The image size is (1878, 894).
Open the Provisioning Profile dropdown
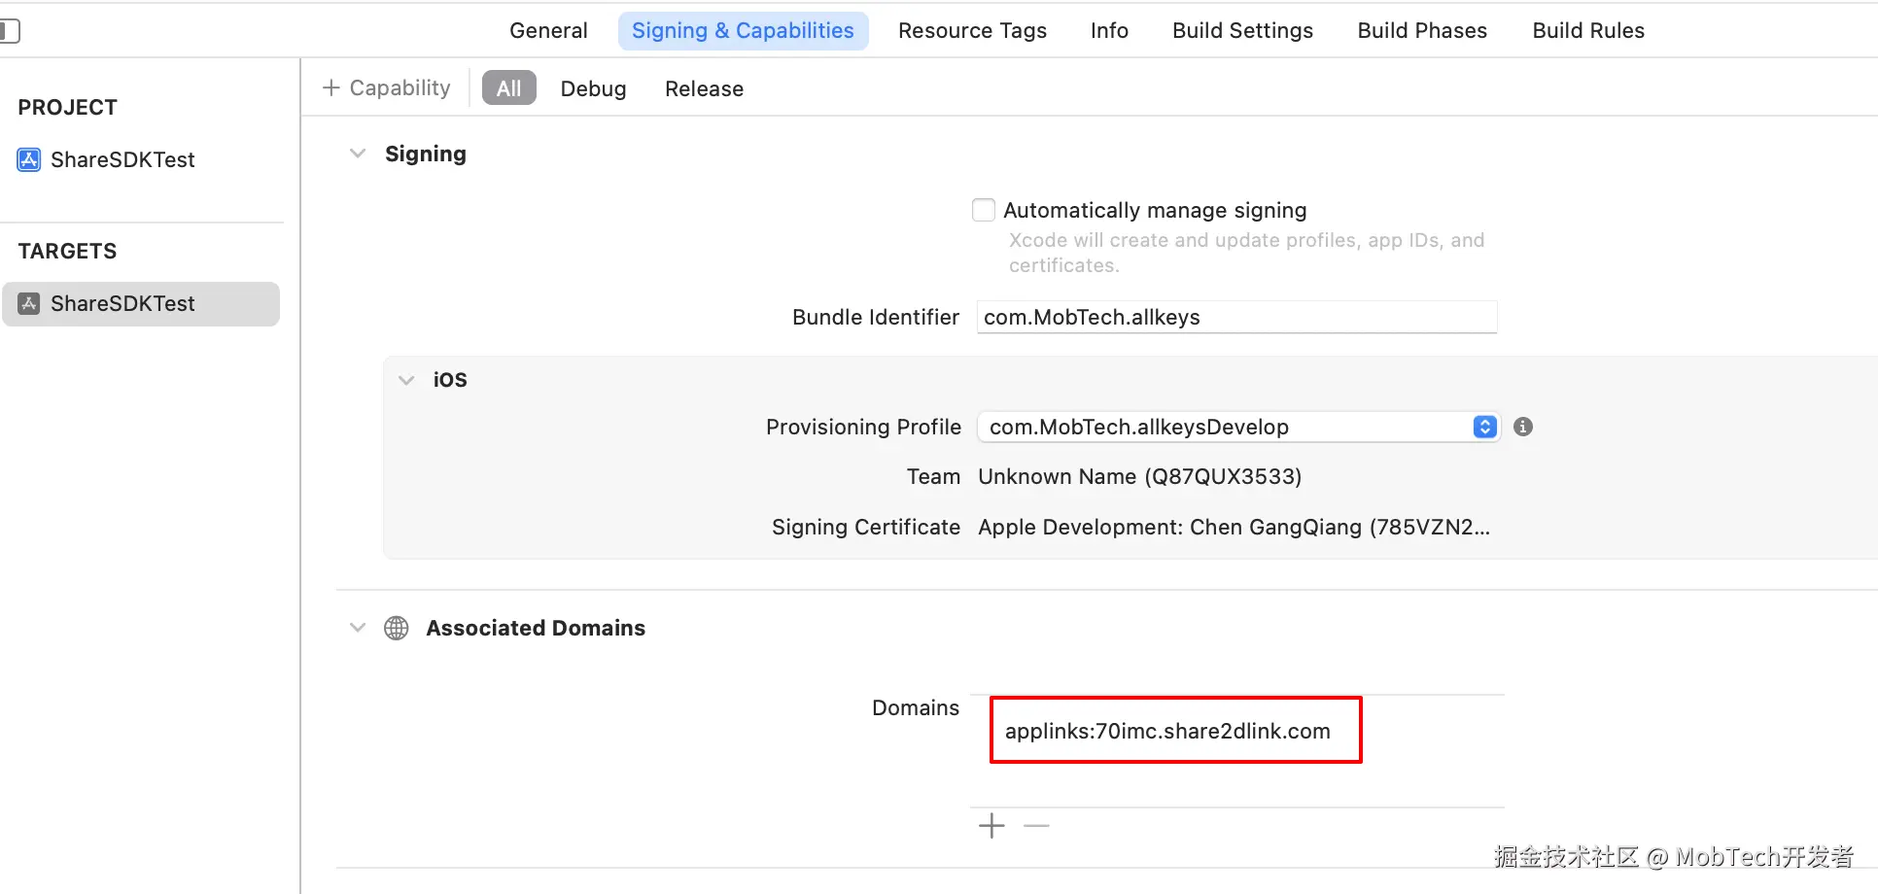[x=1483, y=427]
